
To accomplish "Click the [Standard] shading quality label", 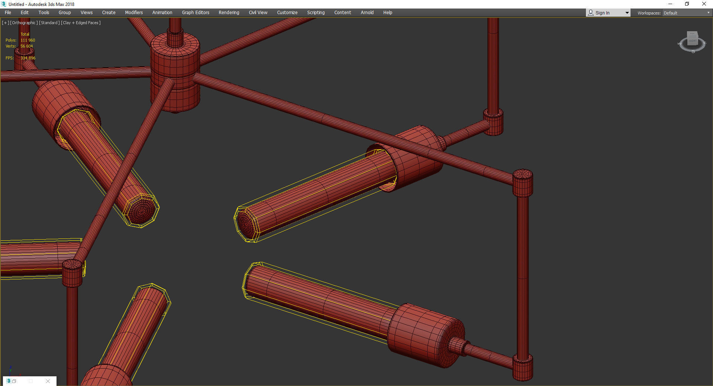I will (x=49, y=23).
